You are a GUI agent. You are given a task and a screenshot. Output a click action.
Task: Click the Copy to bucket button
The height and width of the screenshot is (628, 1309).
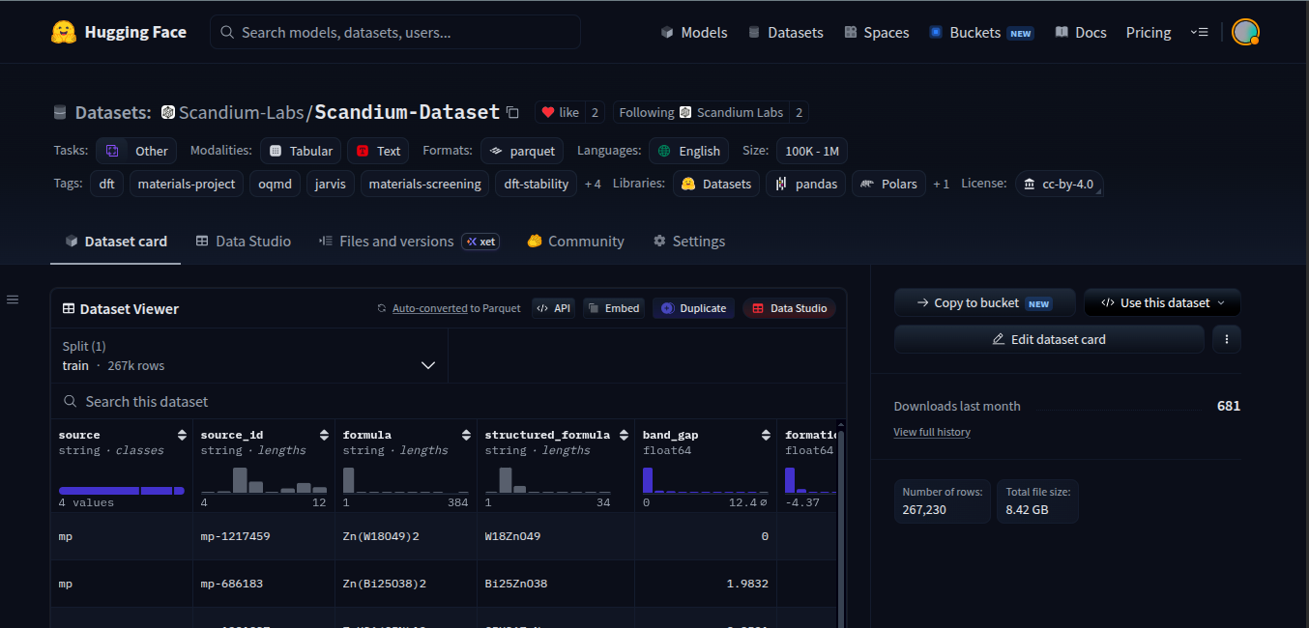click(984, 302)
